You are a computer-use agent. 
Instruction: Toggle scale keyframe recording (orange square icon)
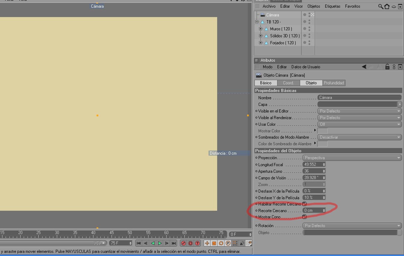pyautogui.click(x=214, y=243)
